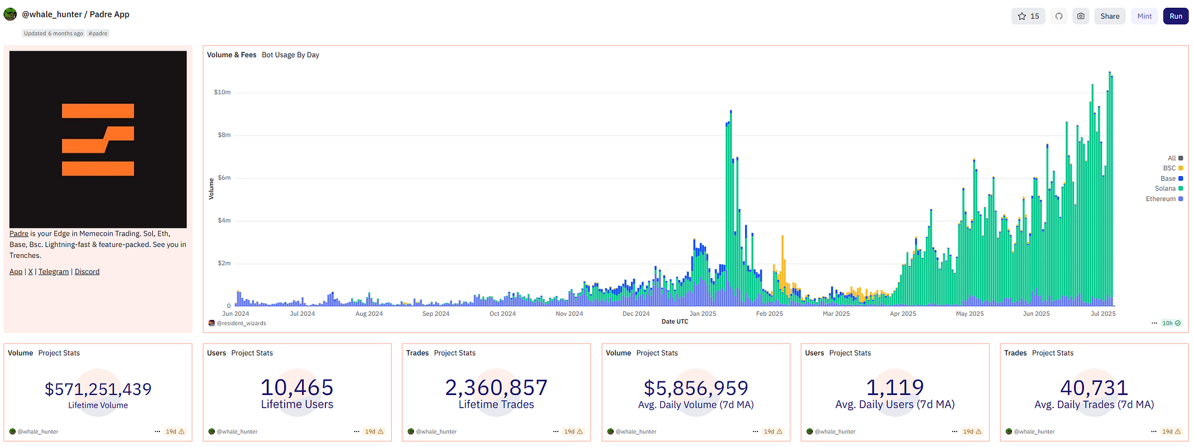Open three-dot menu on Avg. Daily Trades card
The width and height of the screenshot is (1194, 447).
[x=1153, y=431]
